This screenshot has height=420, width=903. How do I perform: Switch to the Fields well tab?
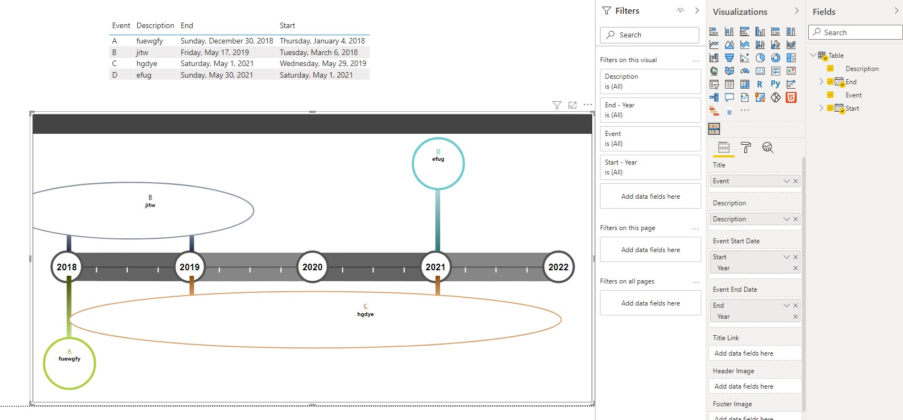pyautogui.click(x=724, y=148)
